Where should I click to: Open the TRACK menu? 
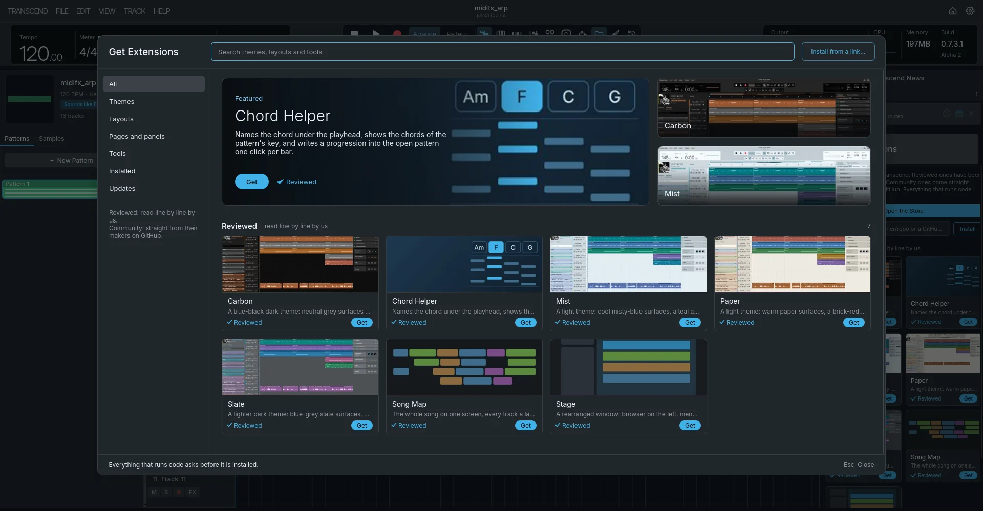click(135, 11)
